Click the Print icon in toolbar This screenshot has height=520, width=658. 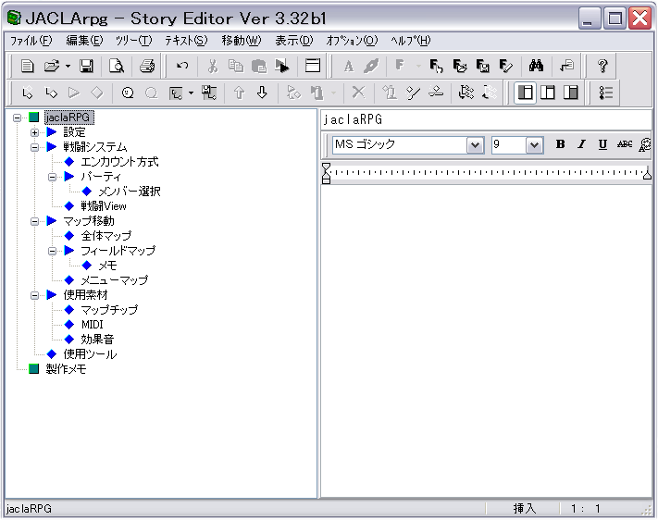pyautogui.click(x=146, y=66)
